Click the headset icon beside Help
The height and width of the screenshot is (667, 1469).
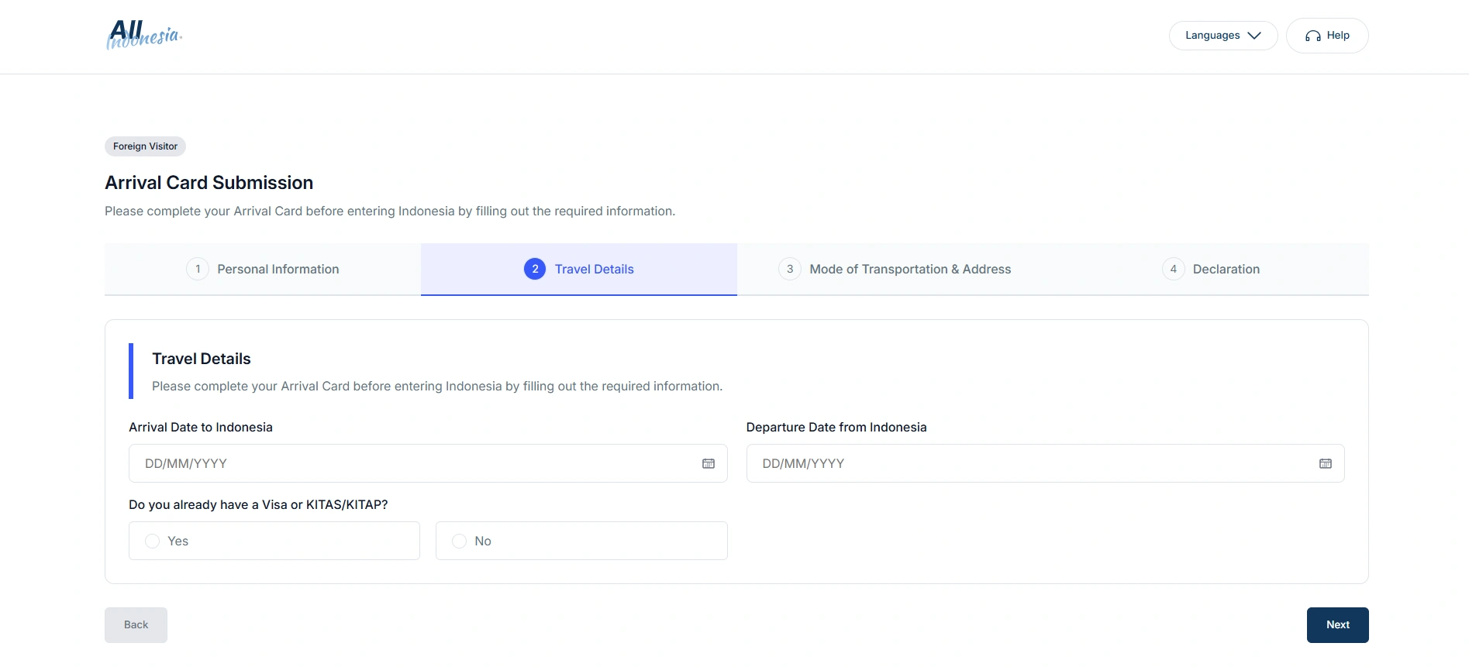[x=1312, y=36]
